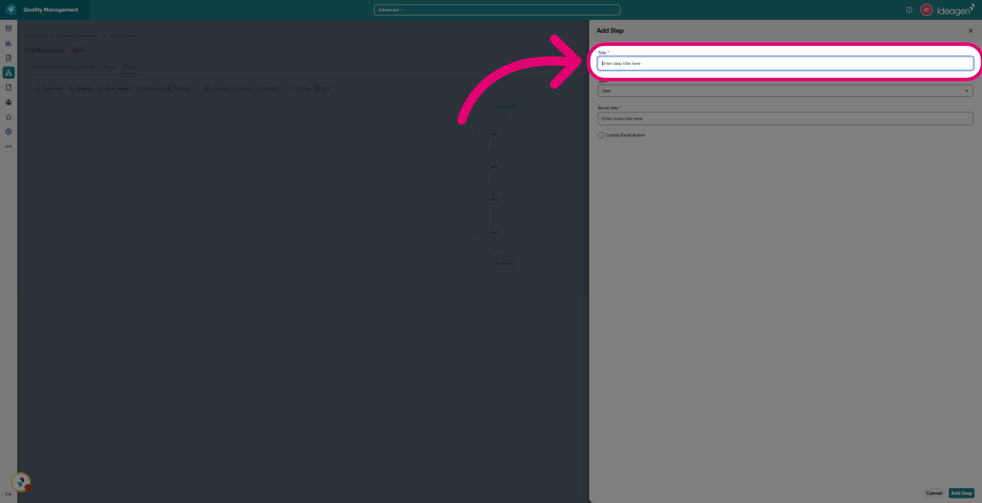Viewport: 982px width, 503px height.
Task: Expand the Step 2.2 node chevron
Action: click(x=511, y=199)
